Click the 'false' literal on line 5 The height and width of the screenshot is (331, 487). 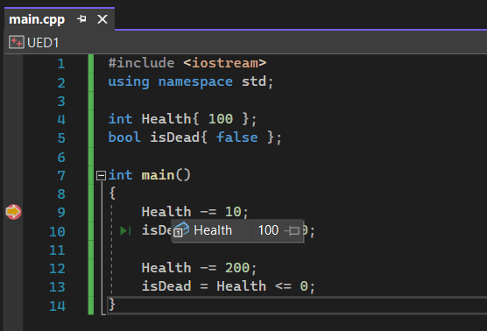[x=237, y=137]
